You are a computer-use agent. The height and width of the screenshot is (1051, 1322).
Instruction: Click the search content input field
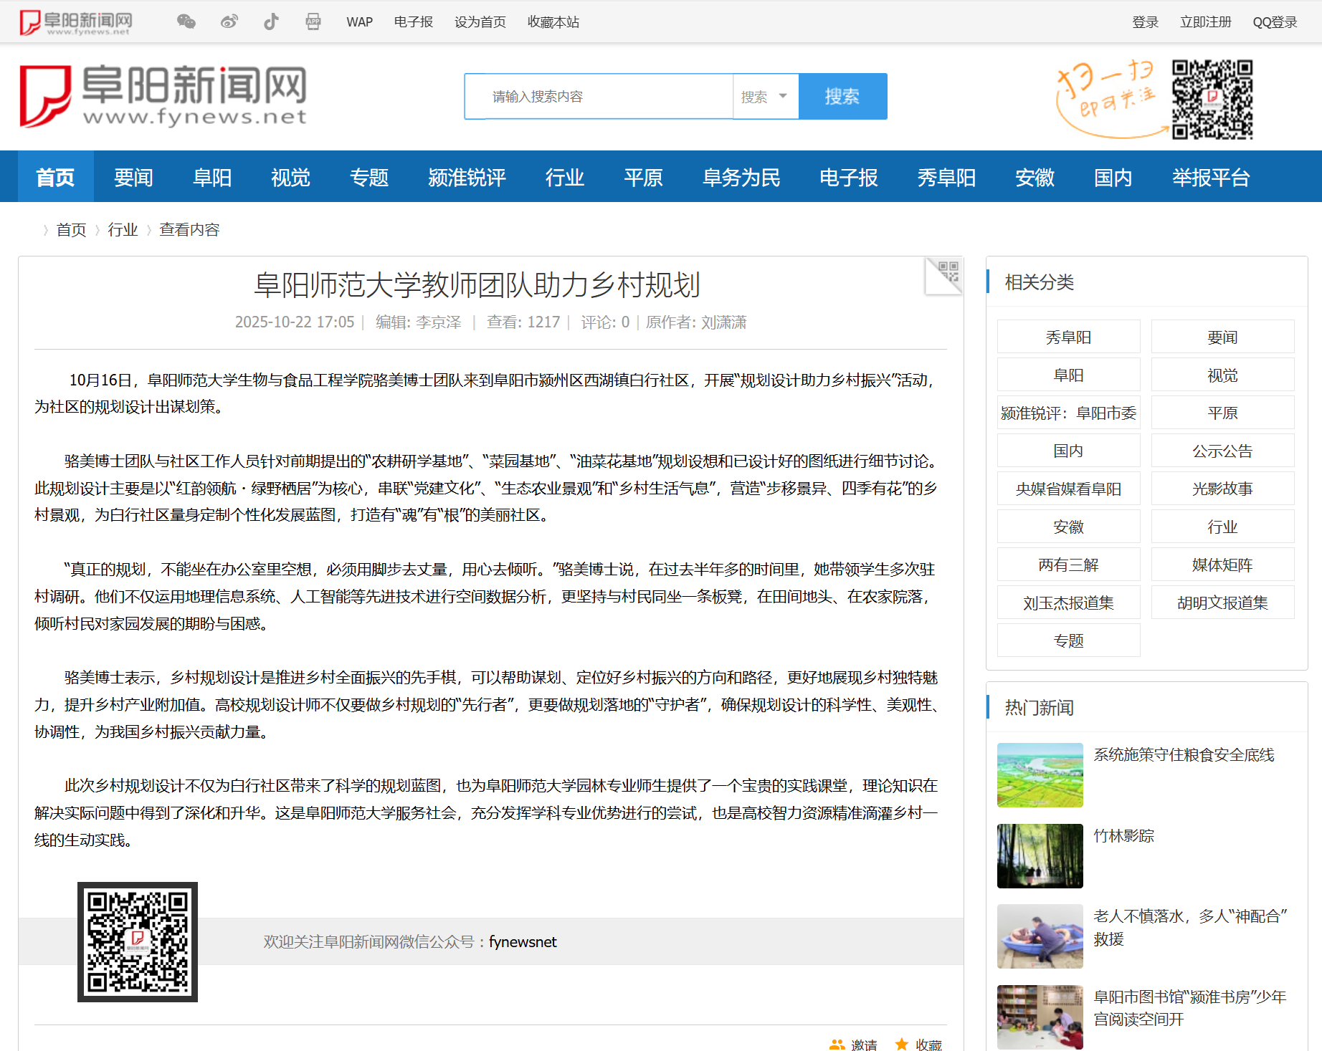coord(599,97)
